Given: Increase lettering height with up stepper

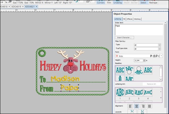Looking at the screenshot, I should tap(144, 60).
